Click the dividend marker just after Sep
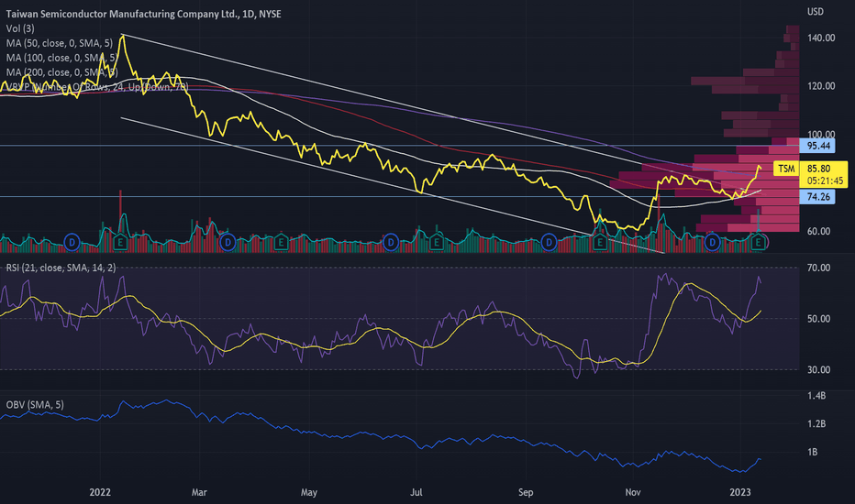Viewport: 855px width, 504px height. 549,242
